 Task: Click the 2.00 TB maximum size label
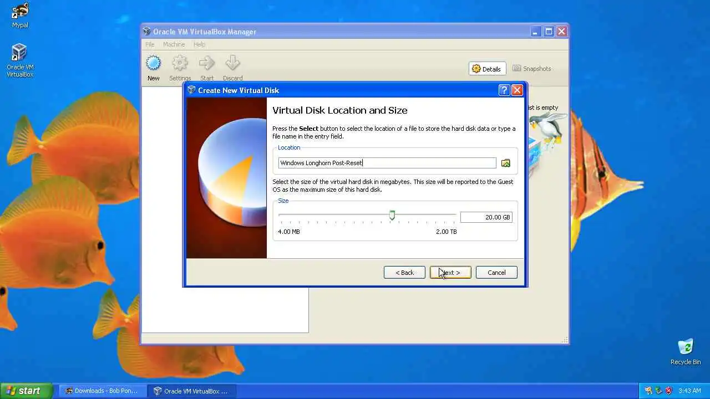pos(446,232)
